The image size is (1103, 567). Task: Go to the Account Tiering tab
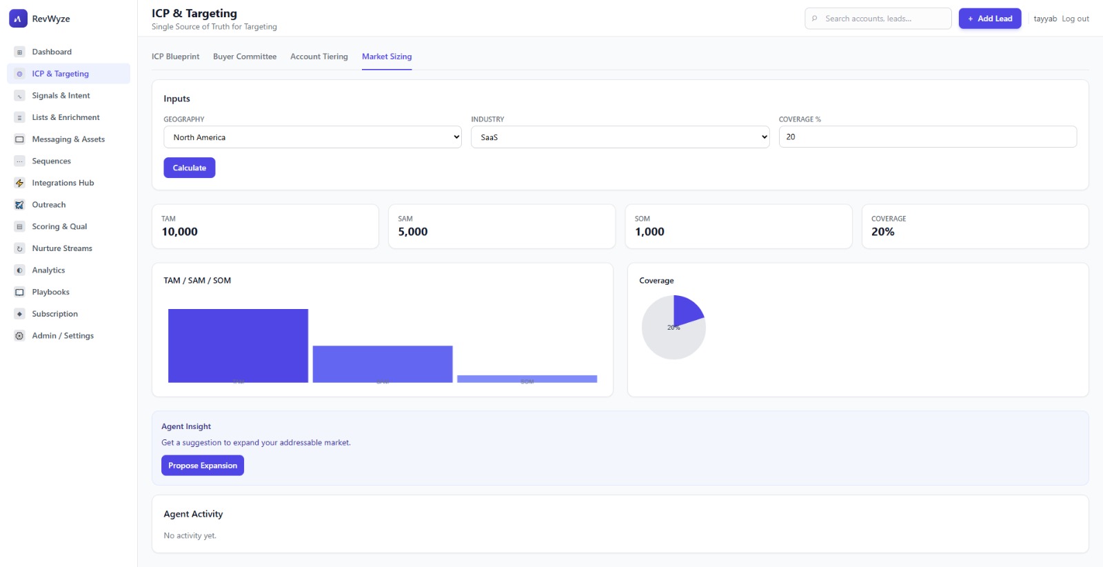(x=318, y=57)
